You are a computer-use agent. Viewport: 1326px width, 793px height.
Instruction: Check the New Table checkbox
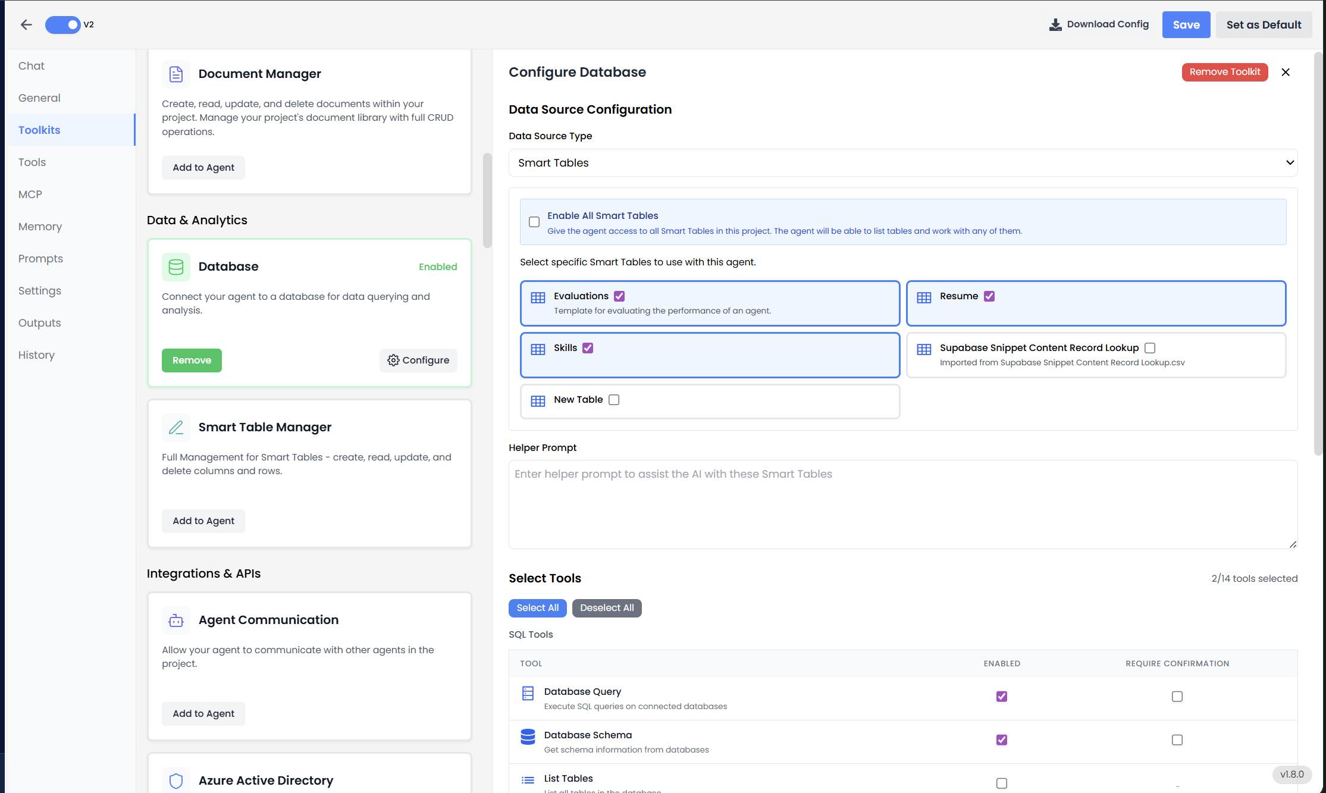[613, 399]
